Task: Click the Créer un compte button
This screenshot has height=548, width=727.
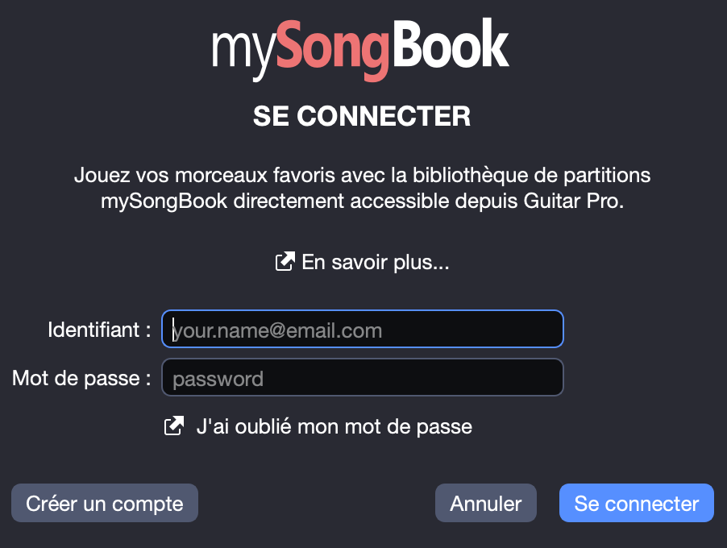Action: click(105, 503)
